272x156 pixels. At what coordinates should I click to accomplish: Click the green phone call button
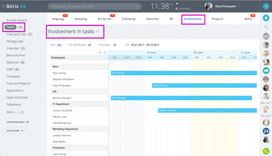(266, 151)
